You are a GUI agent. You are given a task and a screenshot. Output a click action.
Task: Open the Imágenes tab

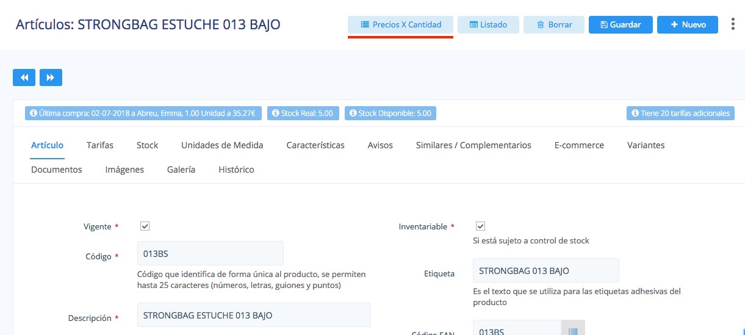pos(124,170)
